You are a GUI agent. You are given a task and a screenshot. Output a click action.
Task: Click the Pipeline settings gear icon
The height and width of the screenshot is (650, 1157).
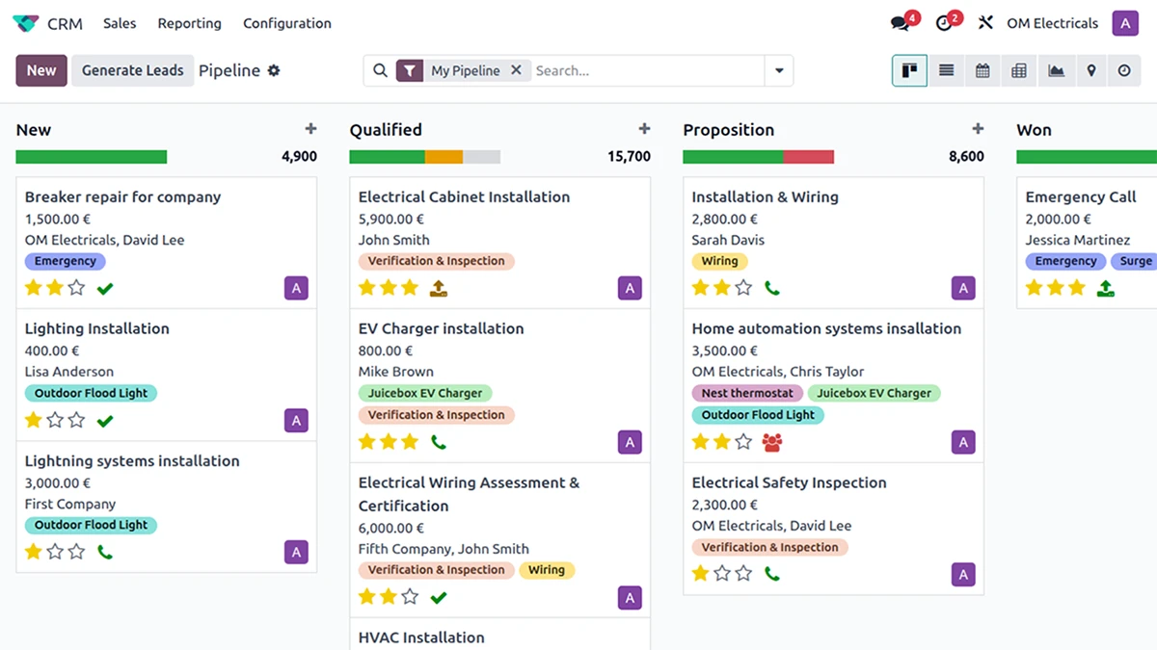tap(274, 70)
